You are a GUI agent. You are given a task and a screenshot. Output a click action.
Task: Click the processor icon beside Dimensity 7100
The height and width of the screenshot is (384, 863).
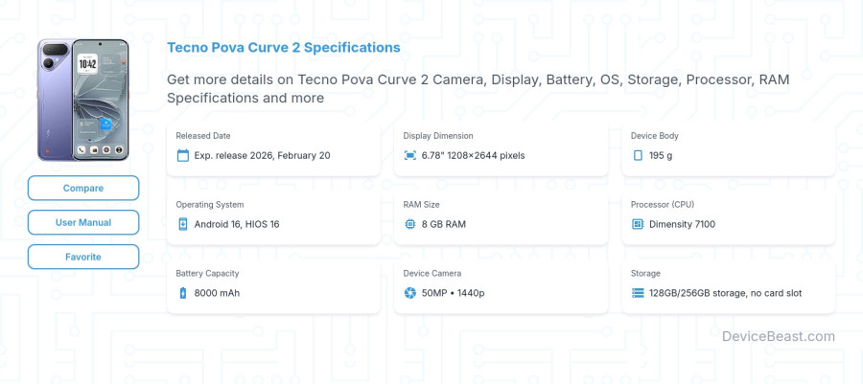(x=638, y=224)
